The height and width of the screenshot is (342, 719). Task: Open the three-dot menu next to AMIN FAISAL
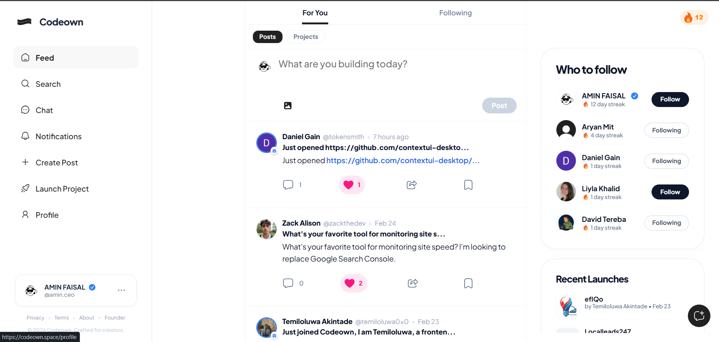[121, 290]
